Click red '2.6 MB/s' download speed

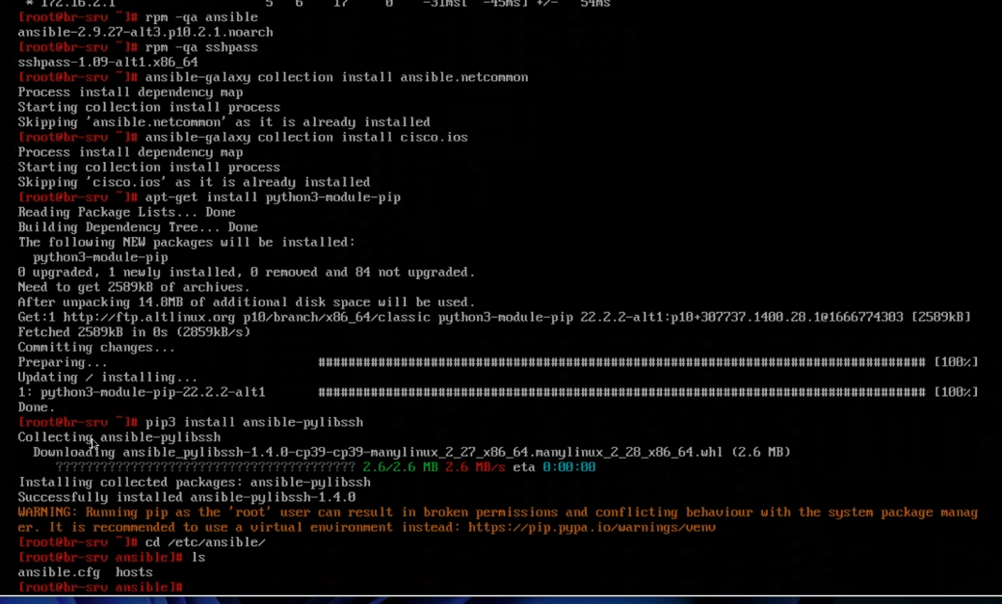(475, 468)
